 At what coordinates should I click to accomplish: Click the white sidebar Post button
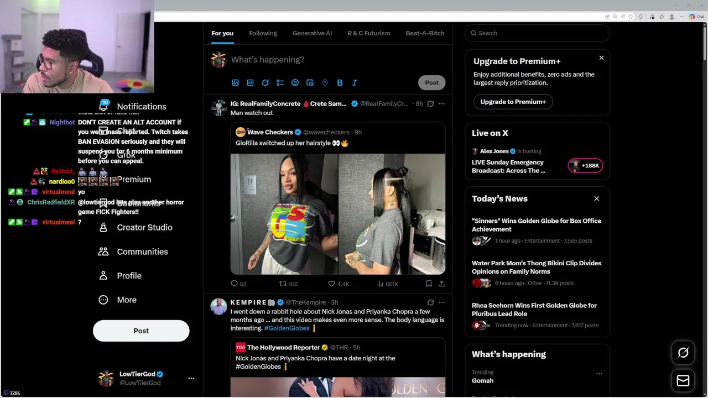click(141, 331)
